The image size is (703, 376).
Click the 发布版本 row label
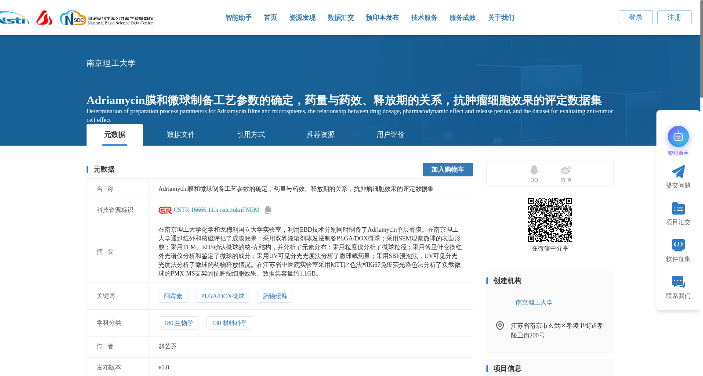pyautogui.click(x=109, y=368)
